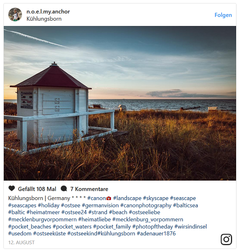The image size is (243, 252).
Task: Open the Kühlungsborn location link
Action: [x=44, y=19]
